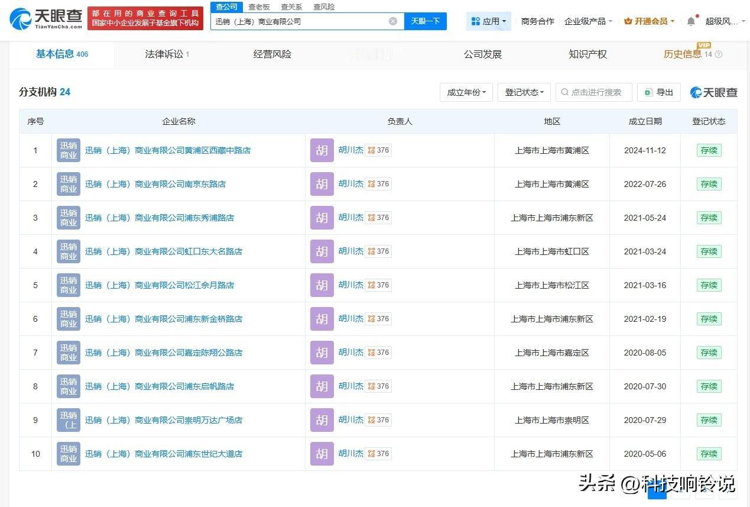750x507 pixels.
Task: Click 376 relation badge in row 3
Action: coord(378,218)
